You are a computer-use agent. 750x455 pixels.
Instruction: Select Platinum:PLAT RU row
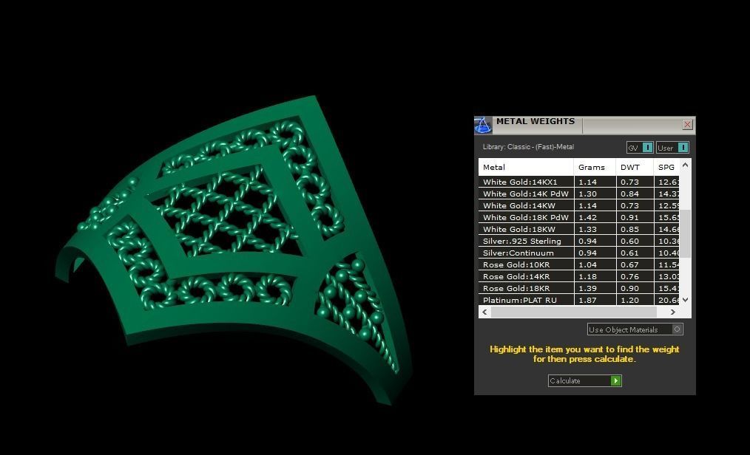click(578, 300)
